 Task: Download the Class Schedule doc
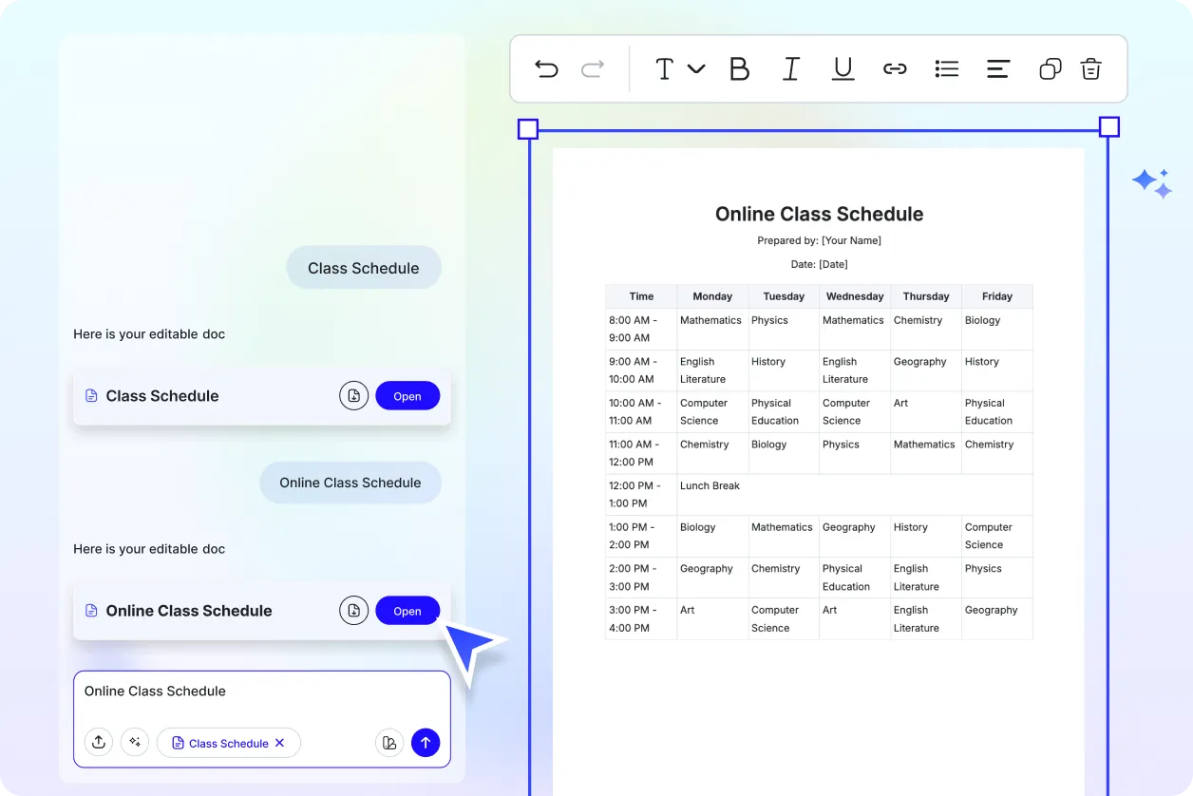tap(354, 396)
